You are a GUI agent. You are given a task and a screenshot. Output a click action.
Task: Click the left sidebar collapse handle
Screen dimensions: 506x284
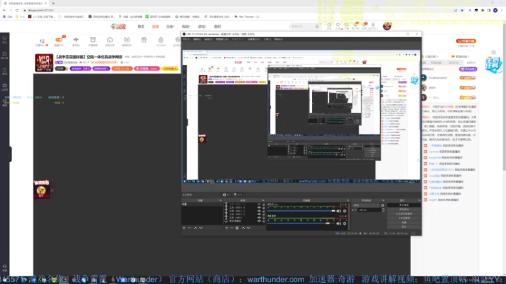coord(10,155)
